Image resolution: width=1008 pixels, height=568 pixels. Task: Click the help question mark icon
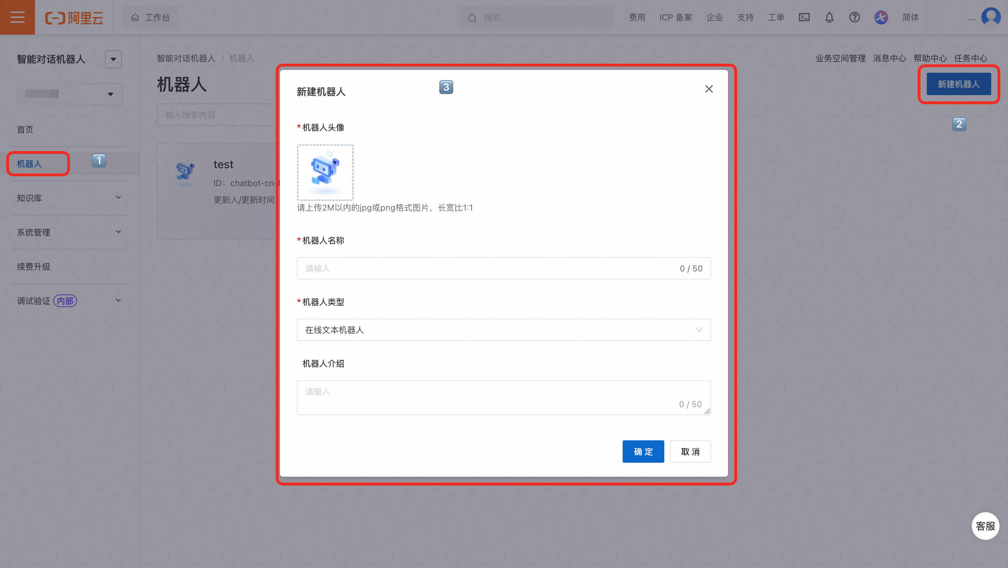click(855, 17)
